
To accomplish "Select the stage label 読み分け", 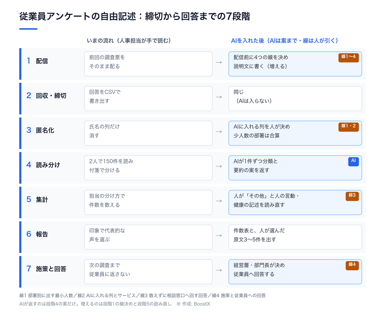I will coord(48,165).
